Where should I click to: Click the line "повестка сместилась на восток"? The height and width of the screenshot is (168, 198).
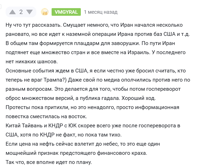[46, 116]
